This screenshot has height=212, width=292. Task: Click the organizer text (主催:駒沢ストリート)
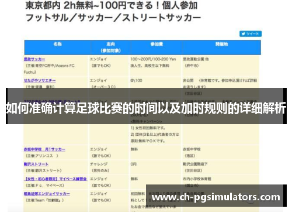(44, 170)
